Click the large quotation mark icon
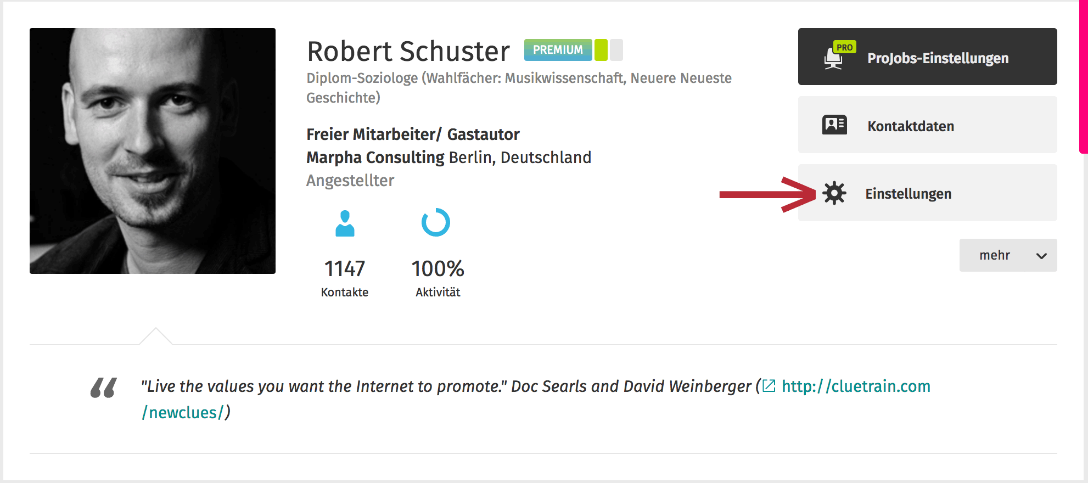This screenshot has width=1088, height=483. point(104,387)
